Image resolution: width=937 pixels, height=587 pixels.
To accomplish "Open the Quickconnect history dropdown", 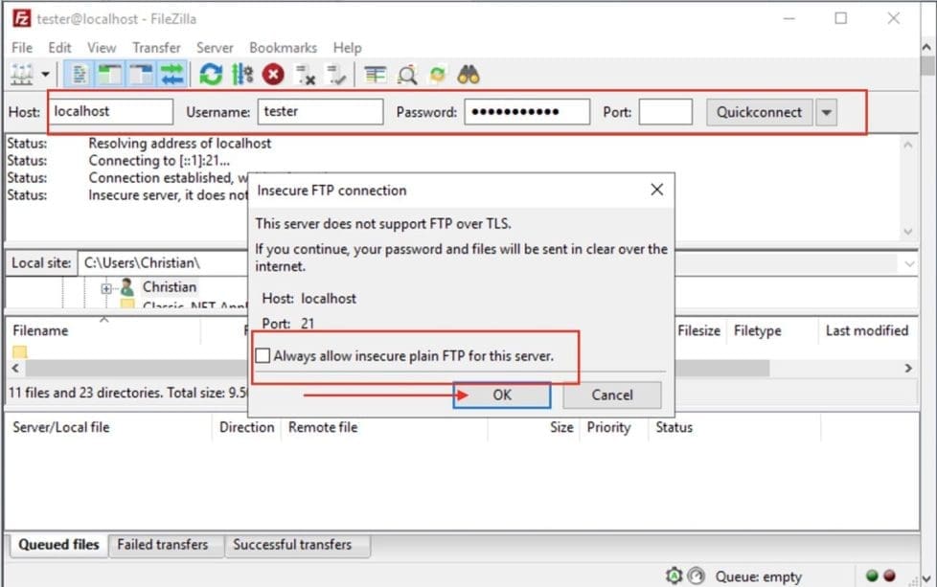I will coord(826,112).
